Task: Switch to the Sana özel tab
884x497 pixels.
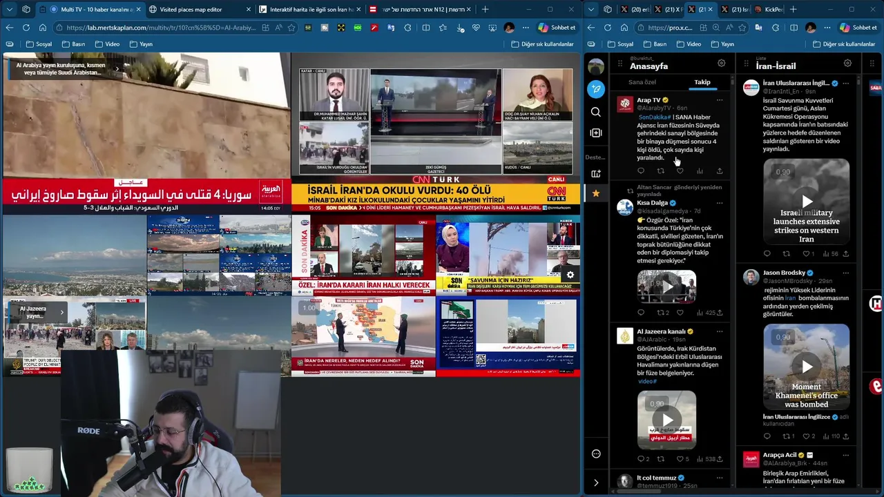Action: click(x=642, y=82)
